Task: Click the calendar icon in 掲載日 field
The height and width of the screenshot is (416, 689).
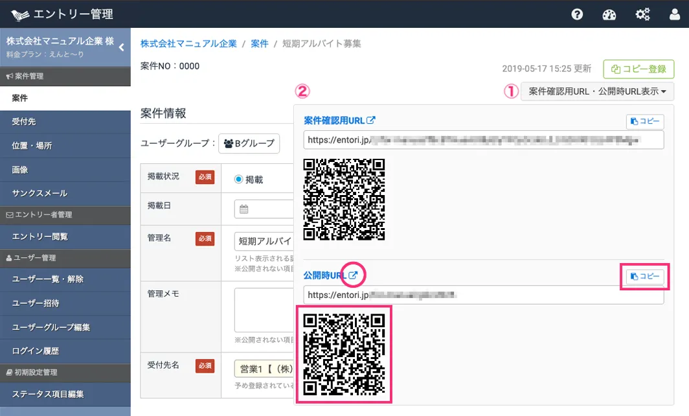Action: pos(244,209)
